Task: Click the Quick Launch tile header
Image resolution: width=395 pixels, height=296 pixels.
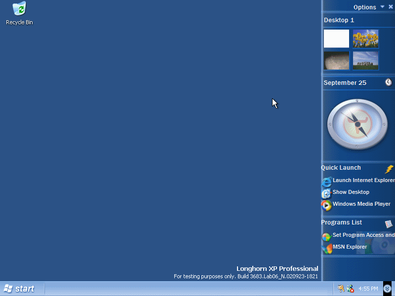Action: tap(341, 168)
